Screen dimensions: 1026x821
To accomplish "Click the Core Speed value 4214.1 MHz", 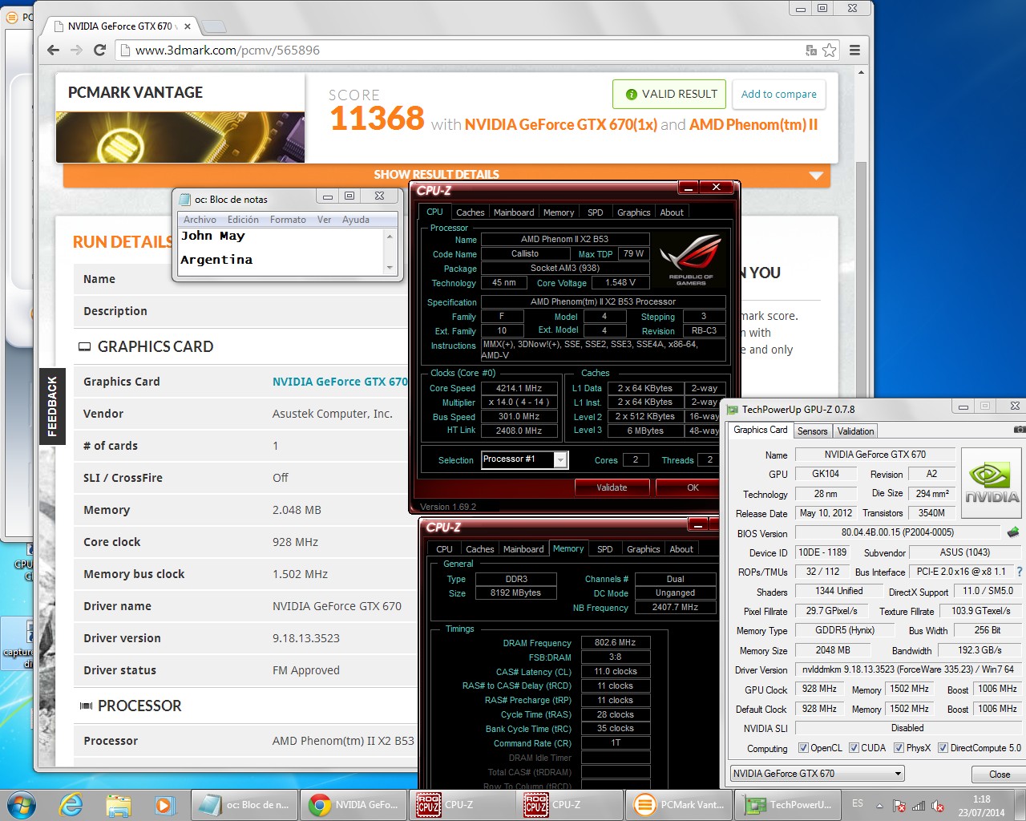I will click(519, 388).
